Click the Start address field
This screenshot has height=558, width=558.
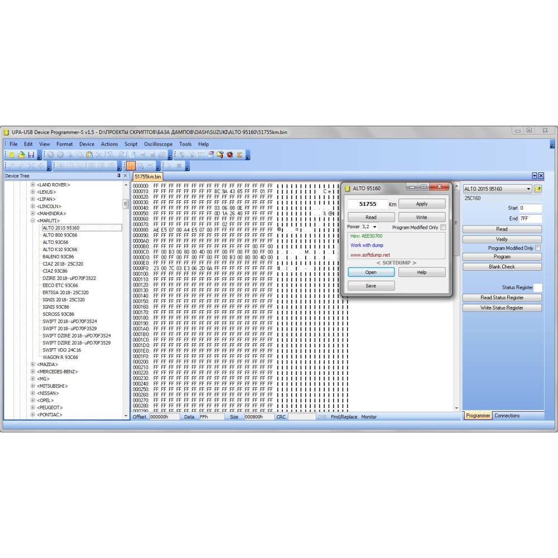coord(530,208)
